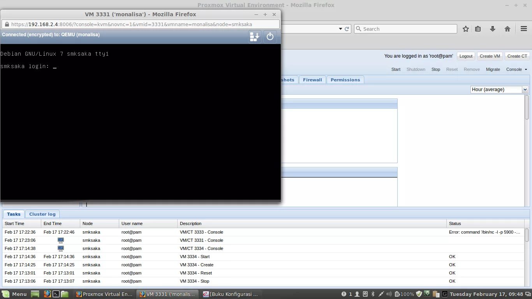Go to Firefox home page icon
This screenshot has height=299, width=532.
click(x=507, y=29)
